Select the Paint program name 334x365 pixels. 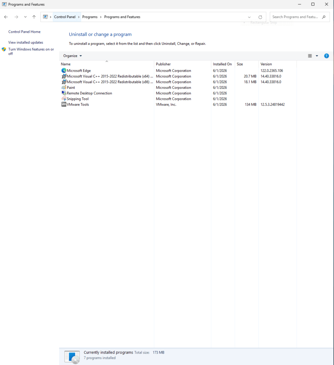tap(71, 88)
